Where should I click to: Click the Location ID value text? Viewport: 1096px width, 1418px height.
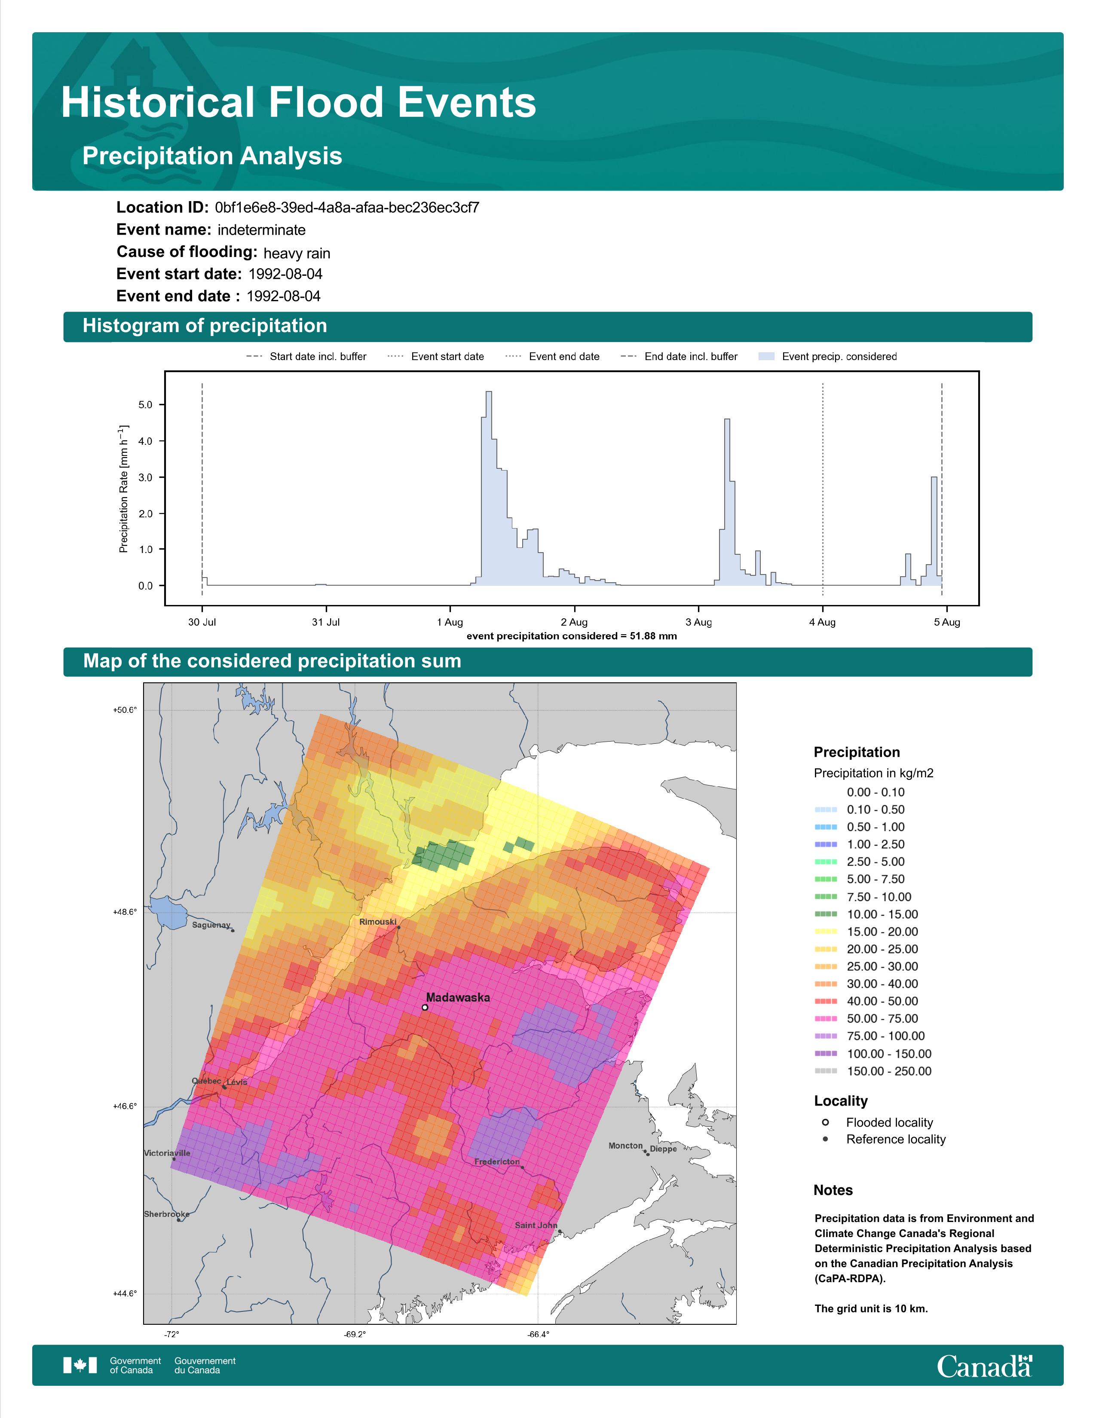pos(347,208)
